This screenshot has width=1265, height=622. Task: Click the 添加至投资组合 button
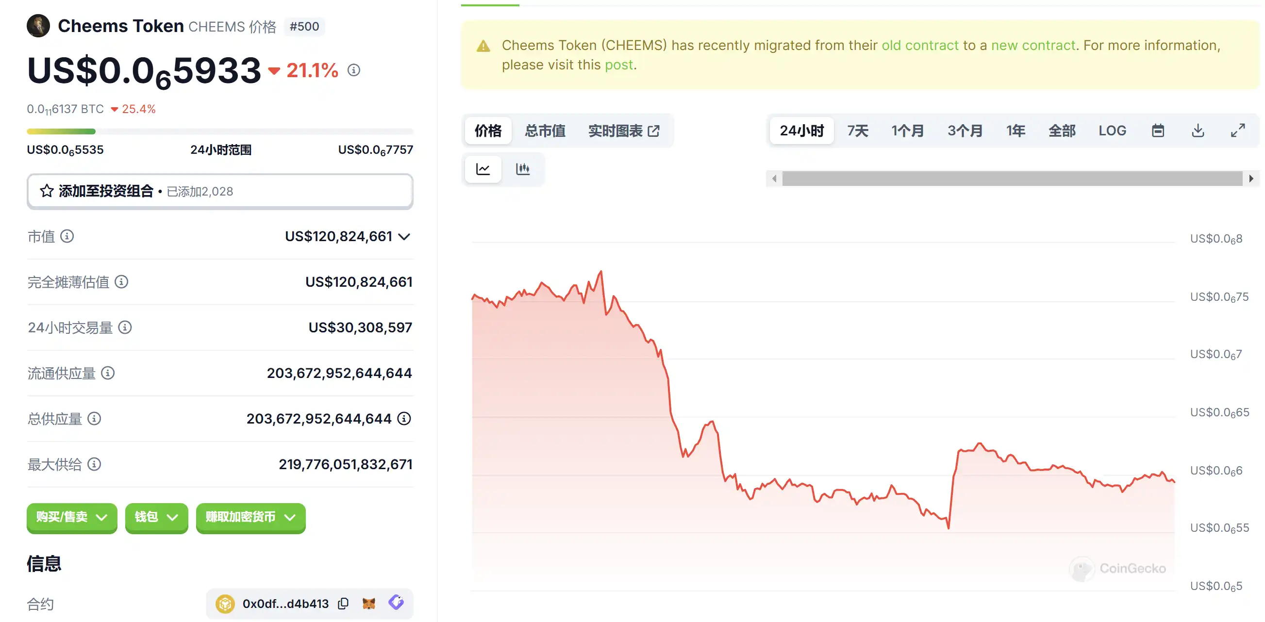click(x=219, y=191)
